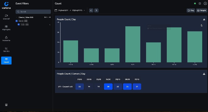Screen dimensions: 208x112
Task: Open the Metrics section
Action: (x=6, y=50)
